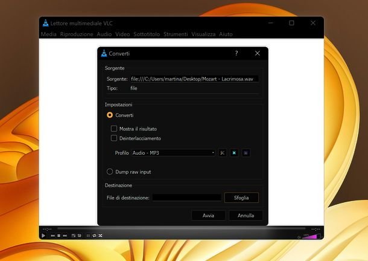Open the Aiuto menu

tap(226, 34)
